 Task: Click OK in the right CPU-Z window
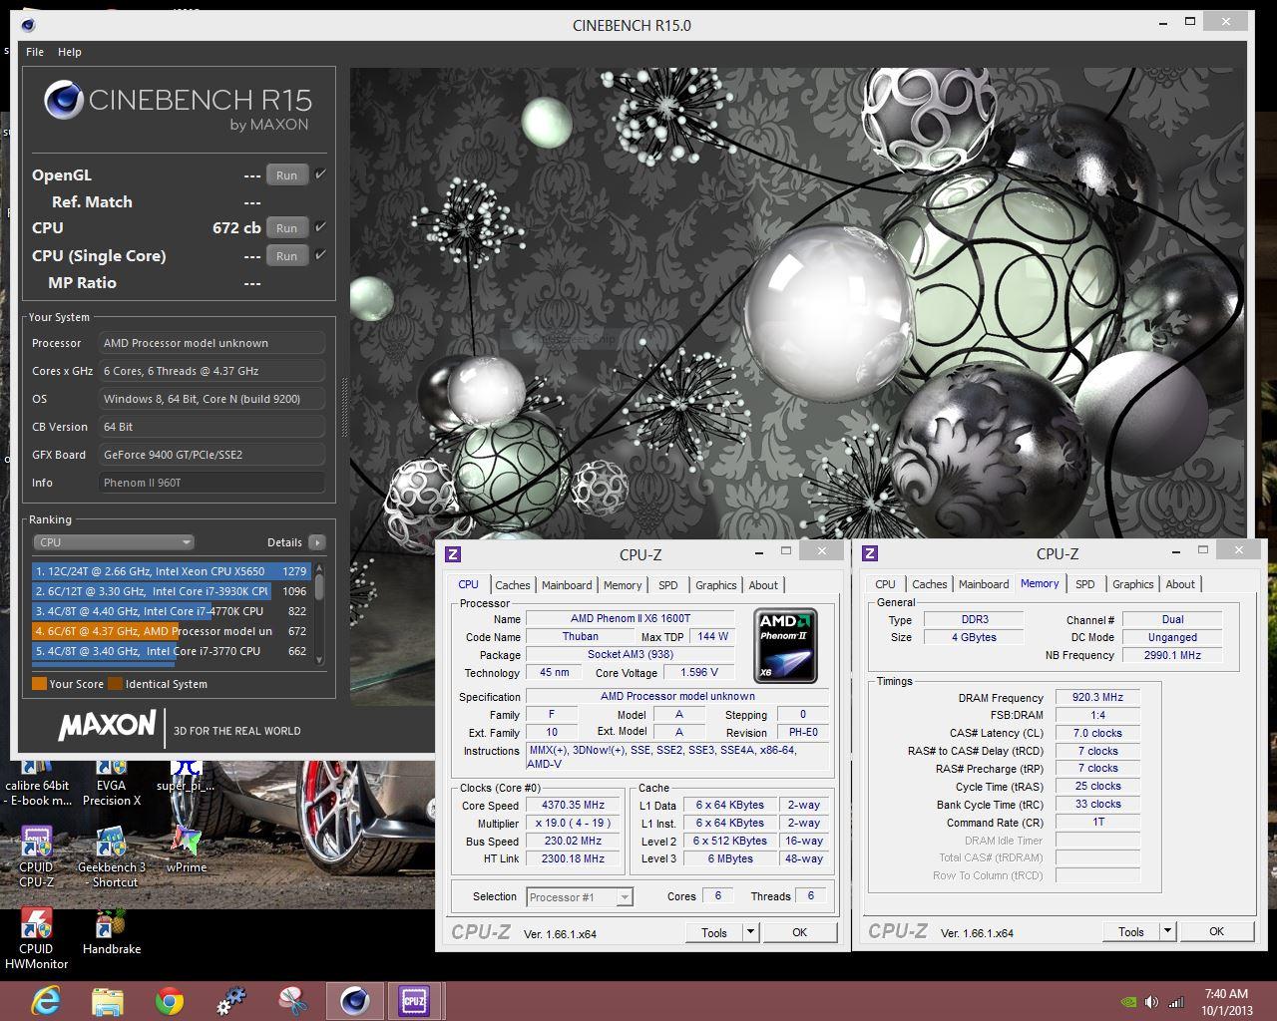pos(1216,931)
